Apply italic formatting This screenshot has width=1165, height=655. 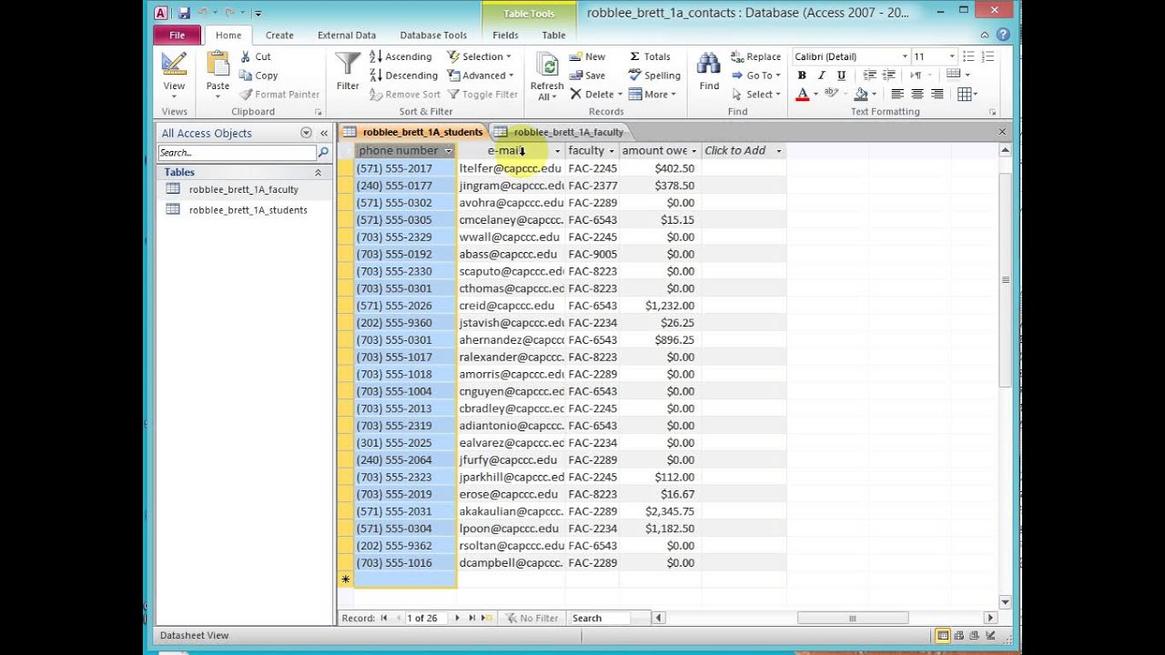click(x=821, y=76)
